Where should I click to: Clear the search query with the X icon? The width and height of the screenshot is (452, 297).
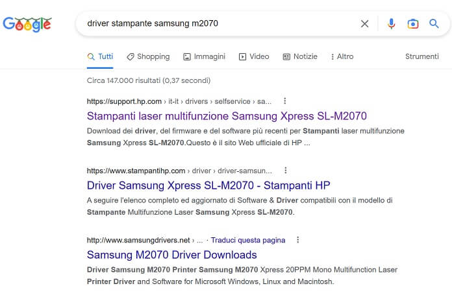click(365, 23)
